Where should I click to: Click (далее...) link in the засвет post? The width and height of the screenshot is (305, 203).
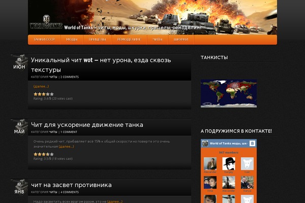pyautogui.click(x=115, y=201)
